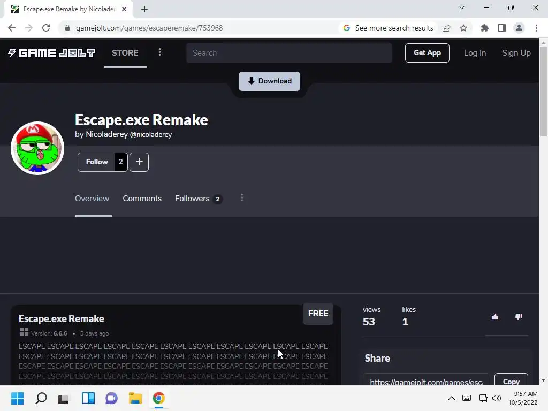Screen dimensions: 548x411
Task: Click the site security padlock icon
Action: (67, 28)
